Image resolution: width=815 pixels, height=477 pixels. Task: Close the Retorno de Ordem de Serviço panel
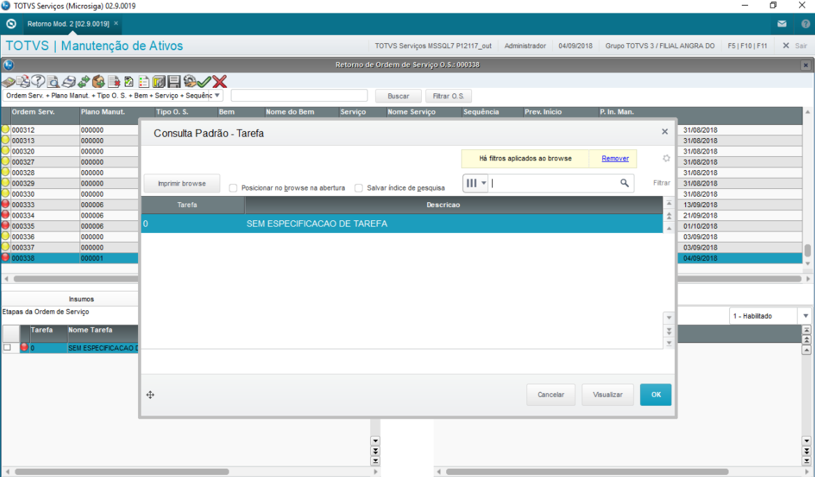point(806,65)
